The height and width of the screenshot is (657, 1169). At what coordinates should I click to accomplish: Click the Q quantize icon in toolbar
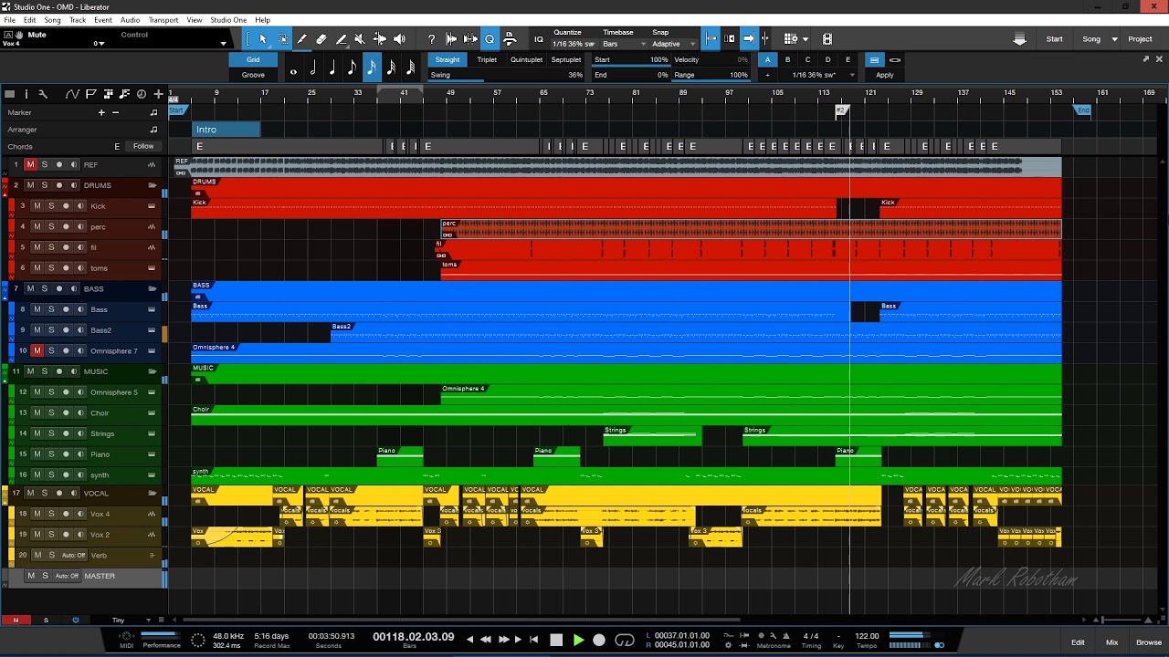(x=490, y=39)
